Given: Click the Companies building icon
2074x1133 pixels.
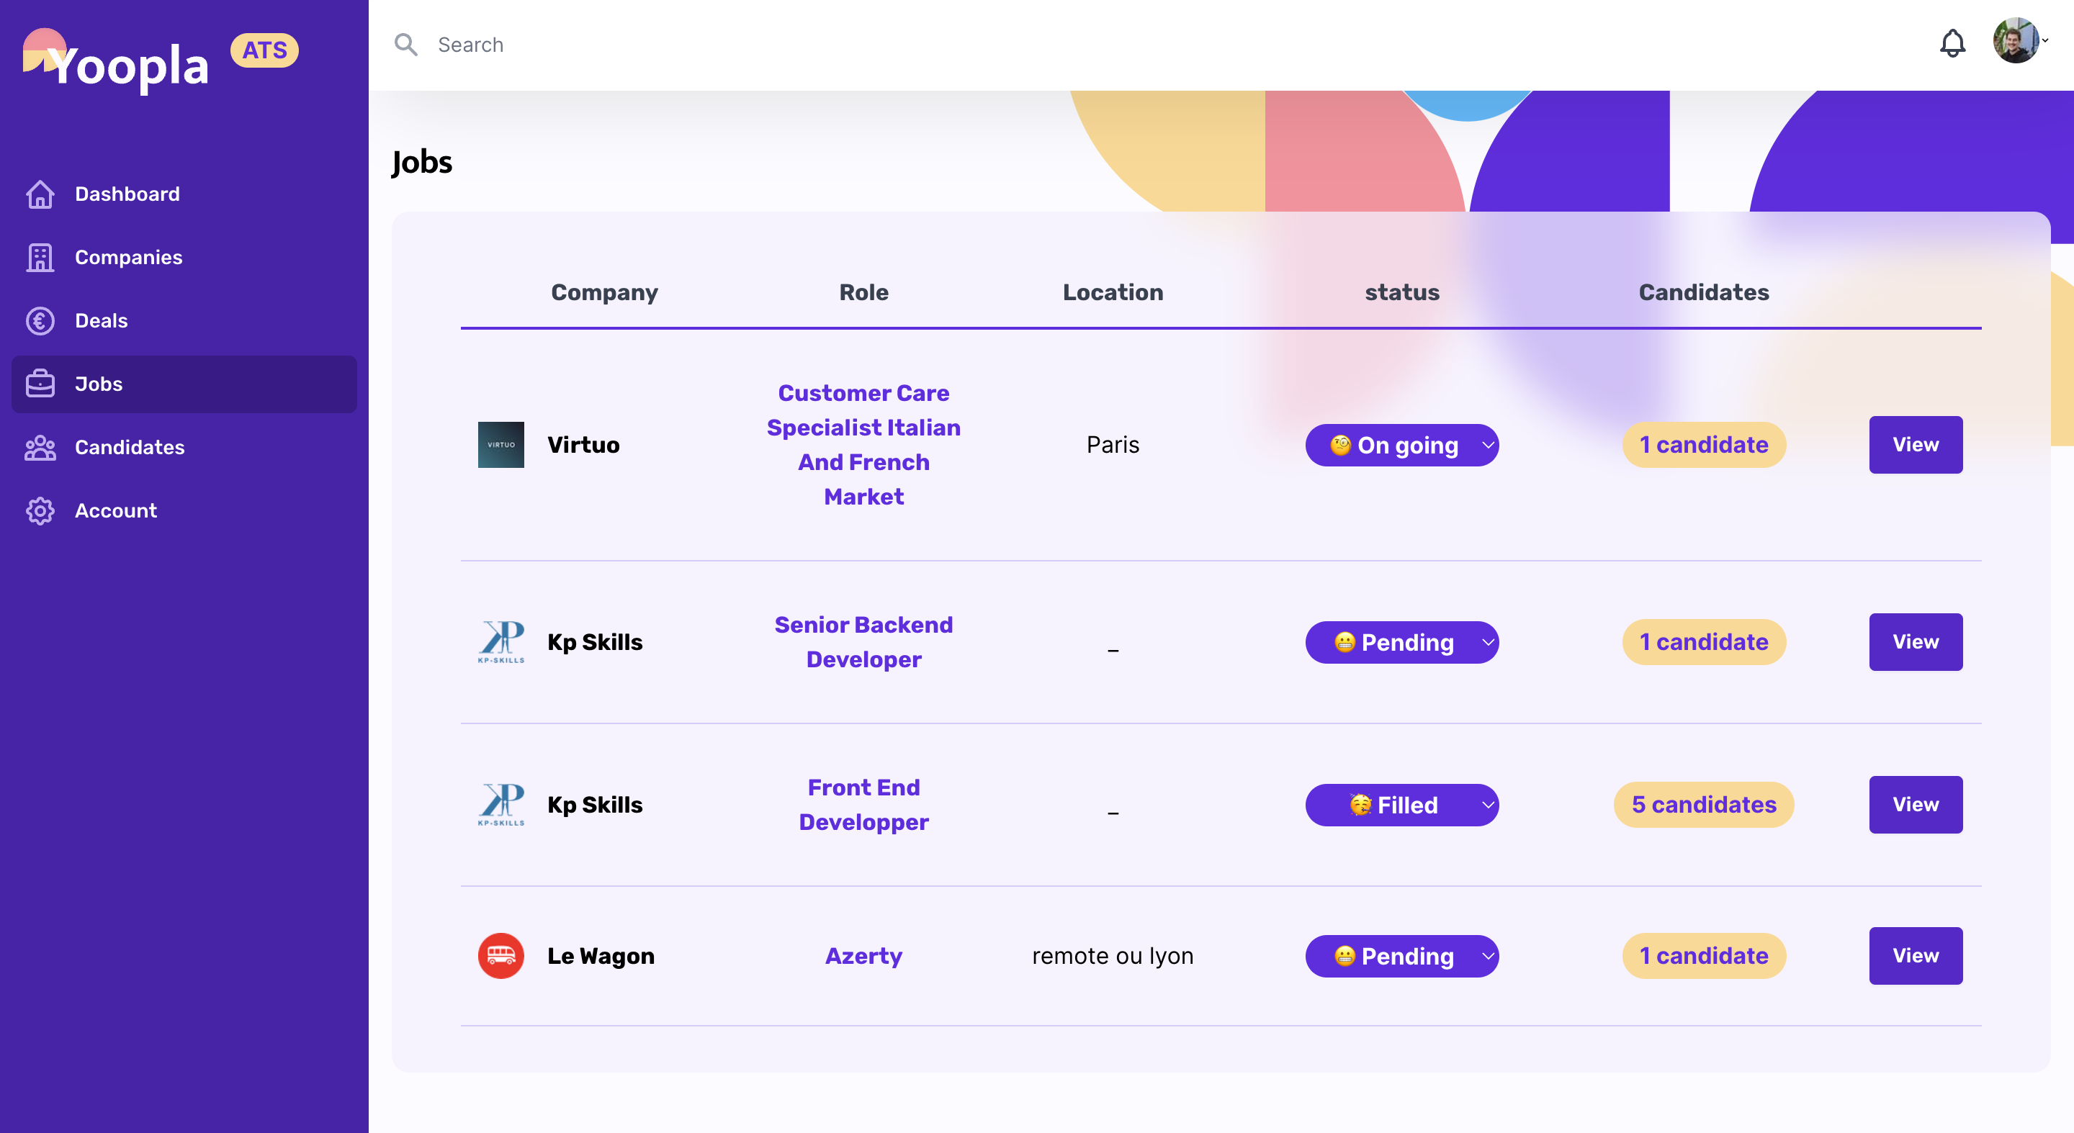Looking at the screenshot, I should click(x=40, y=258).
